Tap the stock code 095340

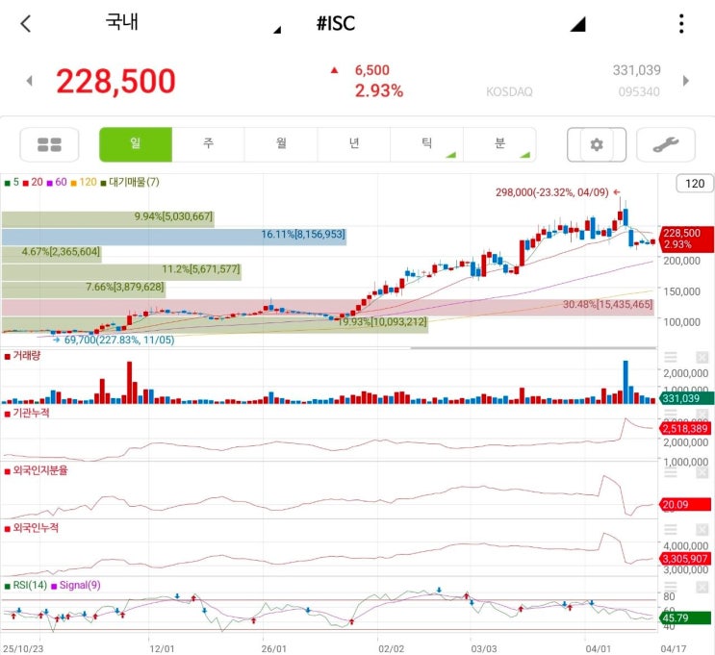coord(639,92)
